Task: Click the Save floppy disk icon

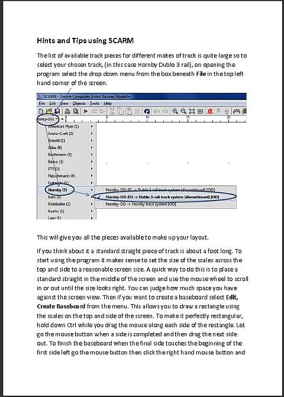Action: pos(57,111)
